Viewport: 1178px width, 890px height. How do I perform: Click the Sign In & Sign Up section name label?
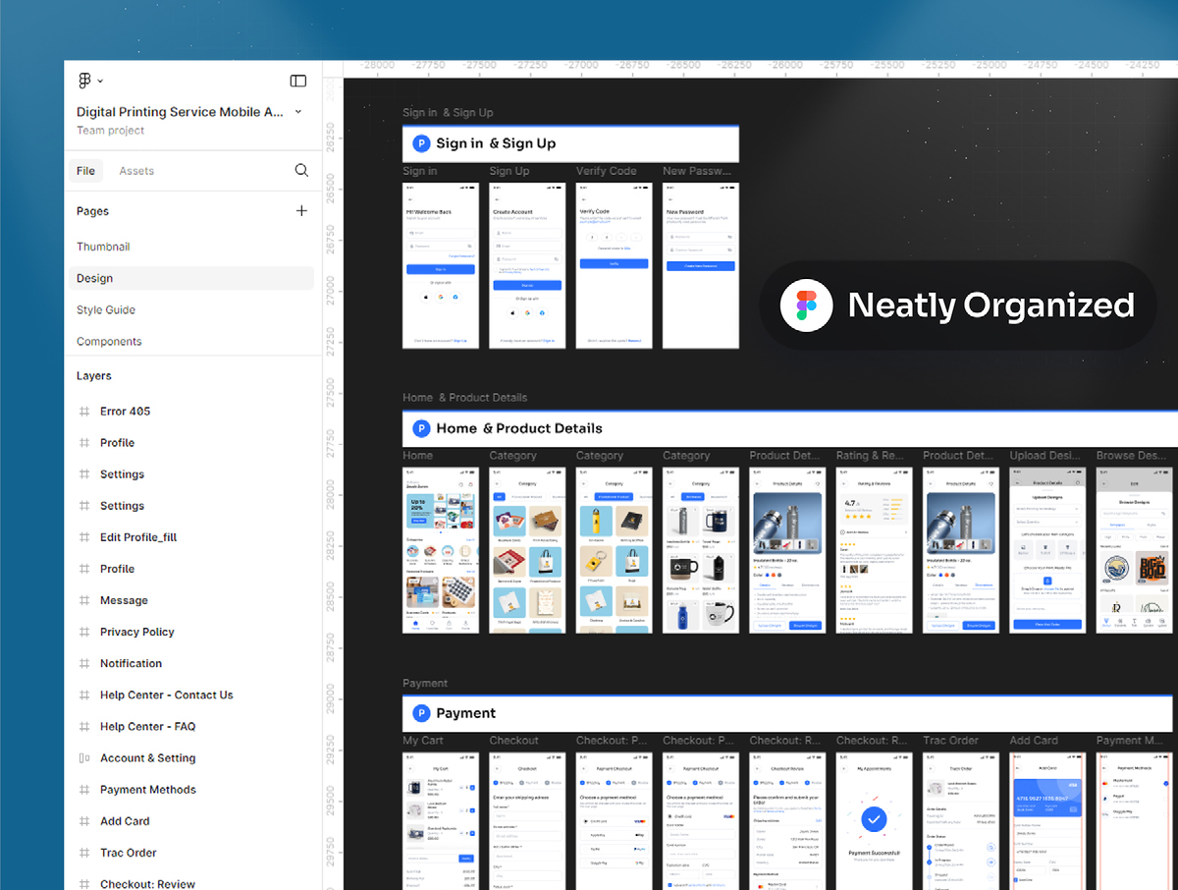448,113
